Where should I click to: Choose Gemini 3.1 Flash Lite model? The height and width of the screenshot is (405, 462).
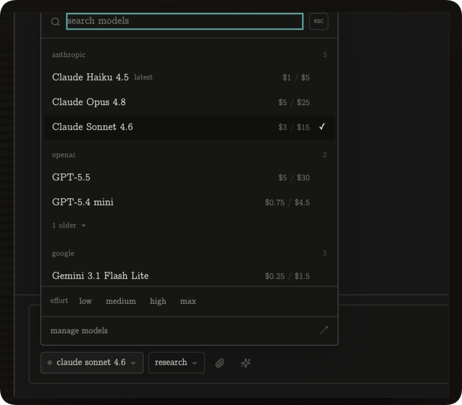pos(189,276)
